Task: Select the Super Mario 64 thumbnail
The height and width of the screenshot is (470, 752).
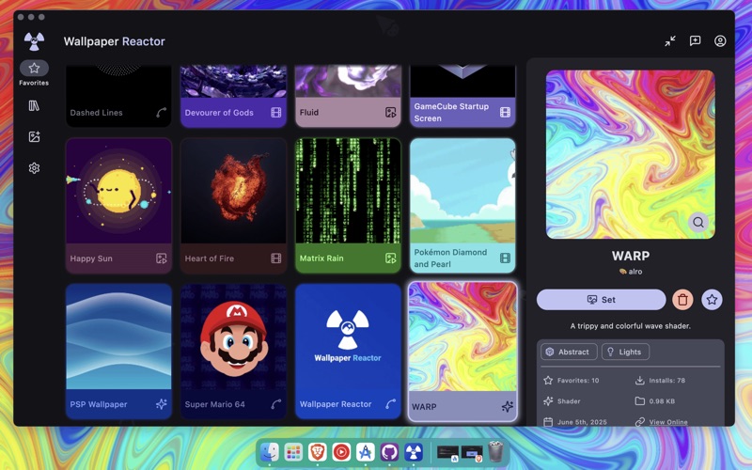Action: [233, 337]
